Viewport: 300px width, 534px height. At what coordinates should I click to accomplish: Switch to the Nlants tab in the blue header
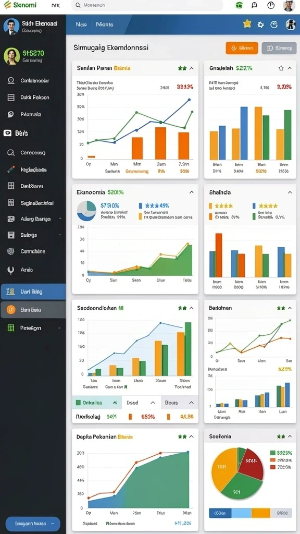105,25
